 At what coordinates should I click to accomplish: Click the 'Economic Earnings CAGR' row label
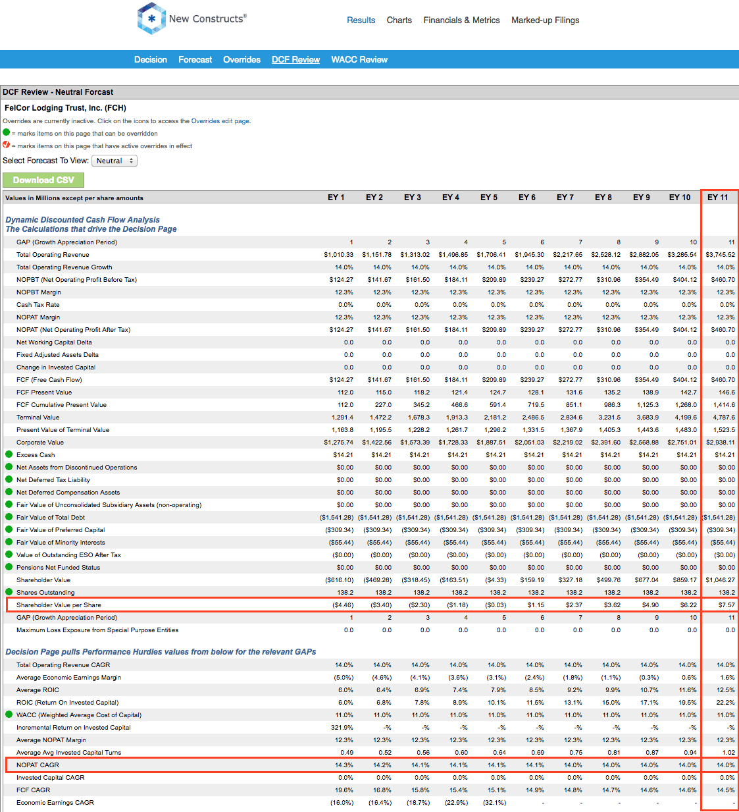click(55, 803)
